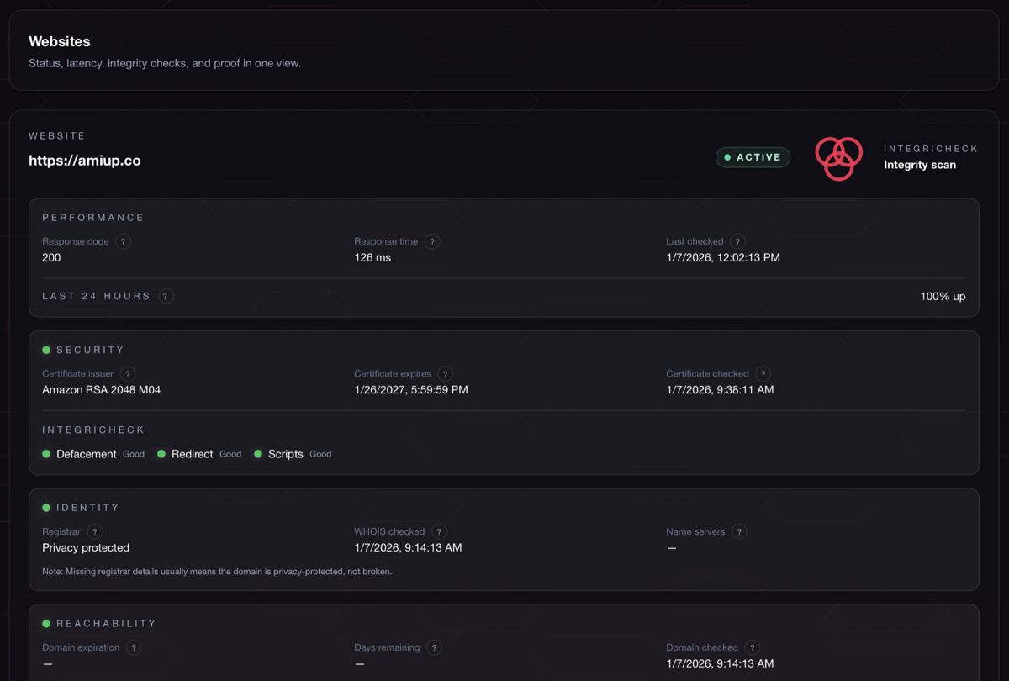Open the Name servers help tooltip
The image size is (1009, 681).
pos(739,531)
